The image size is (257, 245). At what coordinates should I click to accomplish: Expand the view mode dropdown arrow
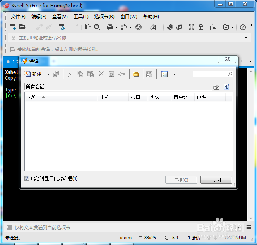click(175, 74)
